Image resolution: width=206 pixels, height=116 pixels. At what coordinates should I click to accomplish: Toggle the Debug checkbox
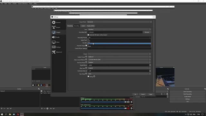tap(88, 76)
